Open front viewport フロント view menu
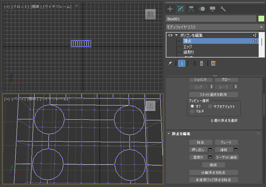The height and width of the screenshot is (187, 266). [20, 7]
